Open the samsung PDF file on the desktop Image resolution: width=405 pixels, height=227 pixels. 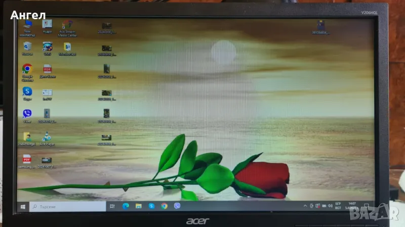(x=27, y=161)
